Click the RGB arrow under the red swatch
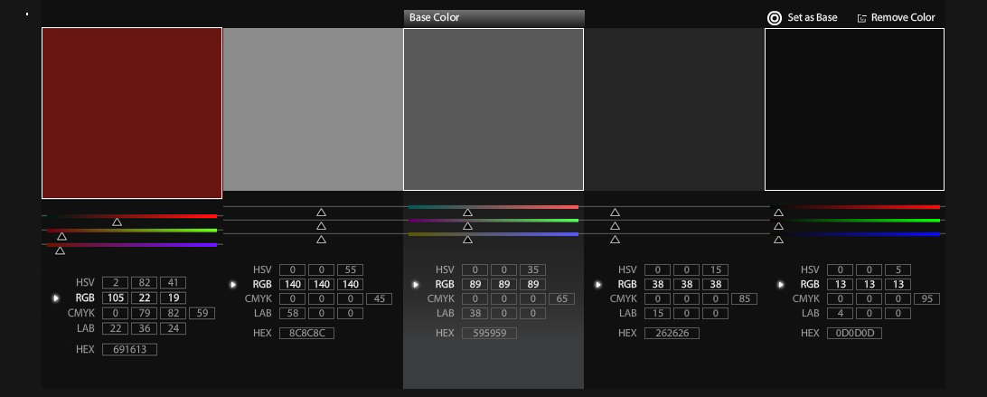Viewport: 987px width, 397px height. [x=56, y=298]
